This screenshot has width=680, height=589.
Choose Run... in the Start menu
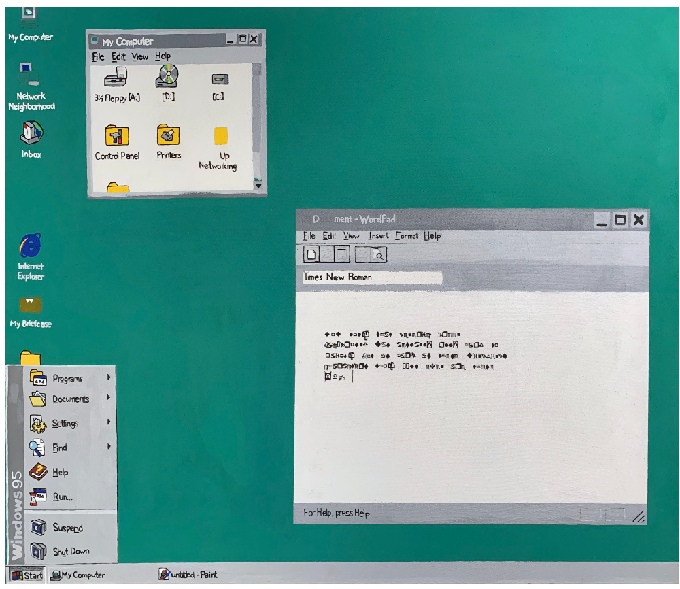tap(69, 497)
